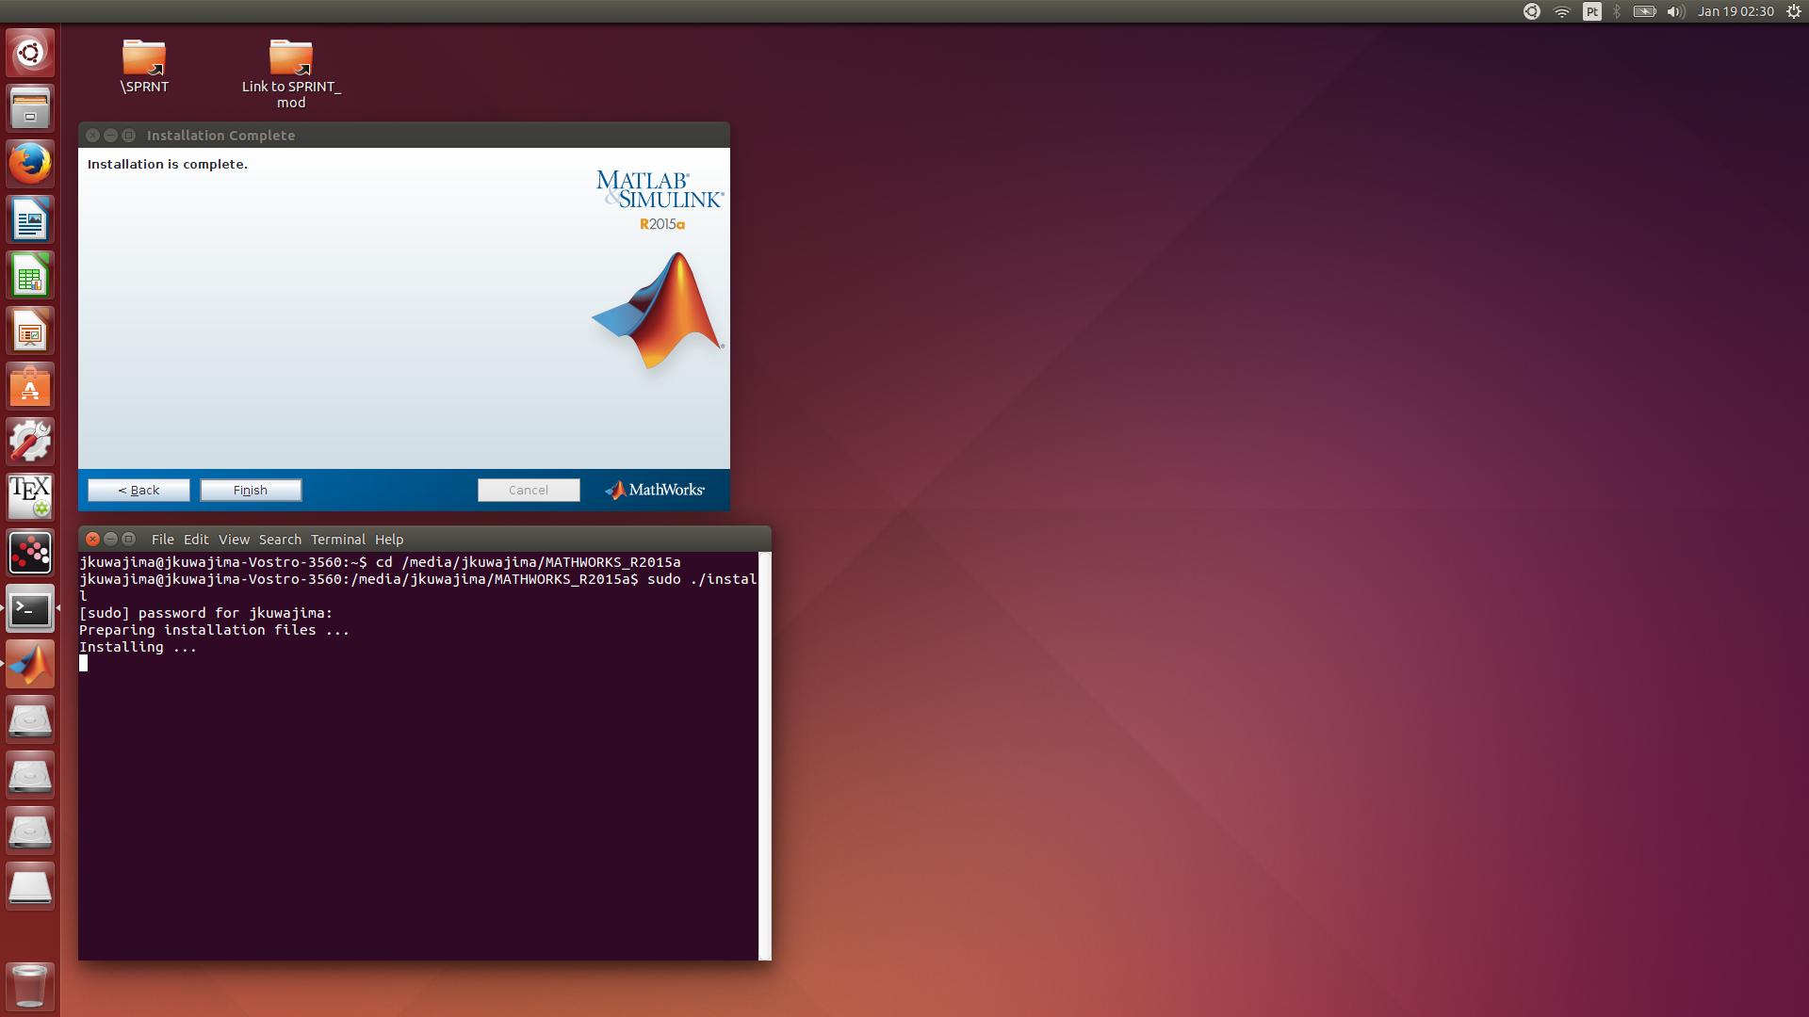This screenshot has width=1809, height=1017.
Task: Open the Trash in launcher
Action: pyautogui.click(x=30, y=985)
